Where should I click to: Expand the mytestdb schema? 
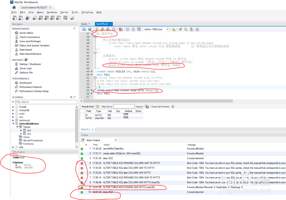click(13, 110)
